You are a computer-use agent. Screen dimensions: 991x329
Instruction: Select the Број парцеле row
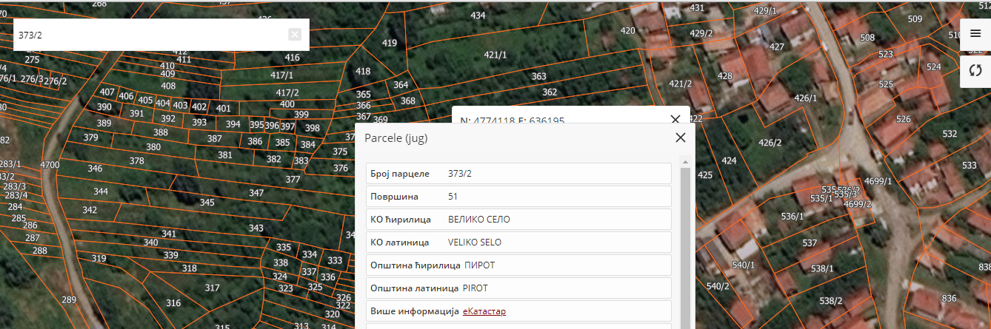pyautogui.click(x=518, y=174)
